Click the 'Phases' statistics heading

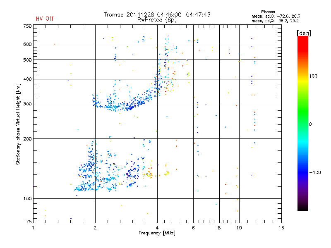pos(268,12)
